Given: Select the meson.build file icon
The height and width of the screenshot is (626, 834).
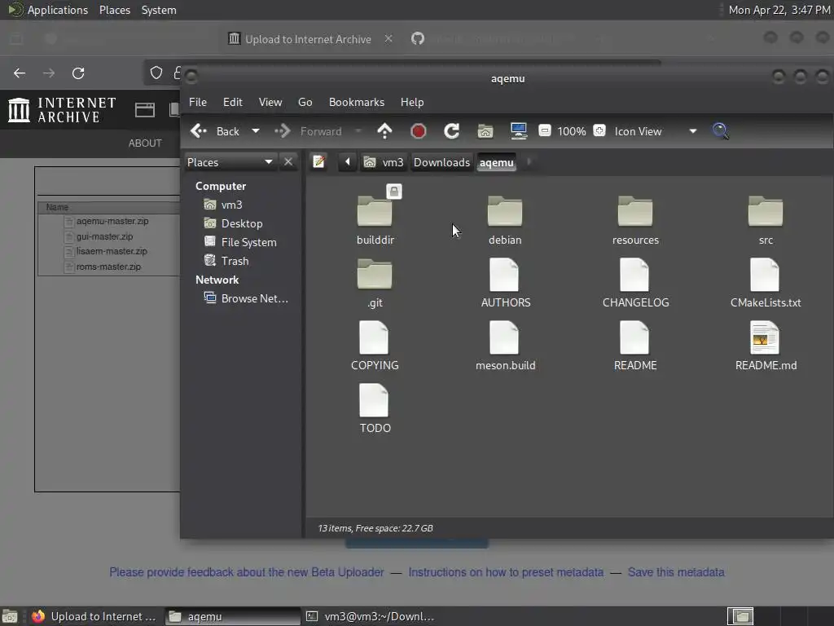Looking at the screenshot, I should 505,337.
